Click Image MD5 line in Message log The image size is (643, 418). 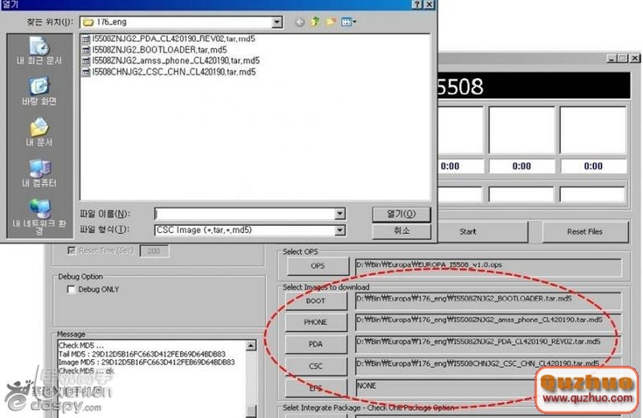tap(146, 363)
